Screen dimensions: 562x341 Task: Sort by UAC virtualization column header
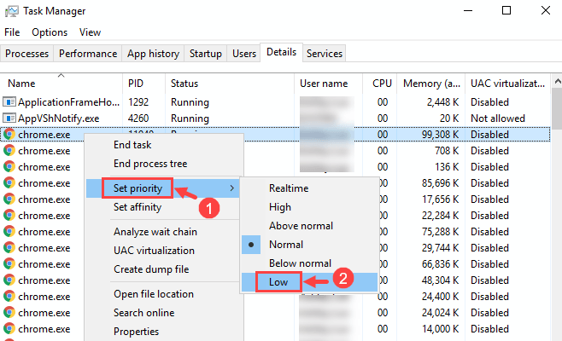[507, 83]
